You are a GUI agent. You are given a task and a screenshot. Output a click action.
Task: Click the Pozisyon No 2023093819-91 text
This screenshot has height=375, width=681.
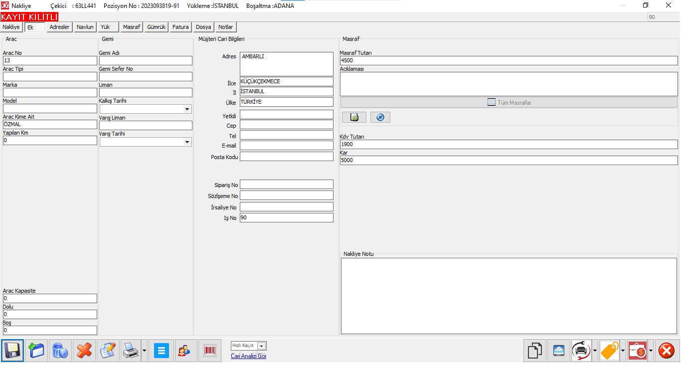[x=142, y=6]
